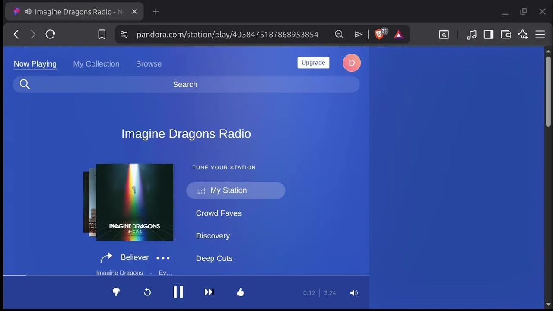This screenshot has height=311, width=553.
Task: Pause the playing song
Action: pos(178,292)
